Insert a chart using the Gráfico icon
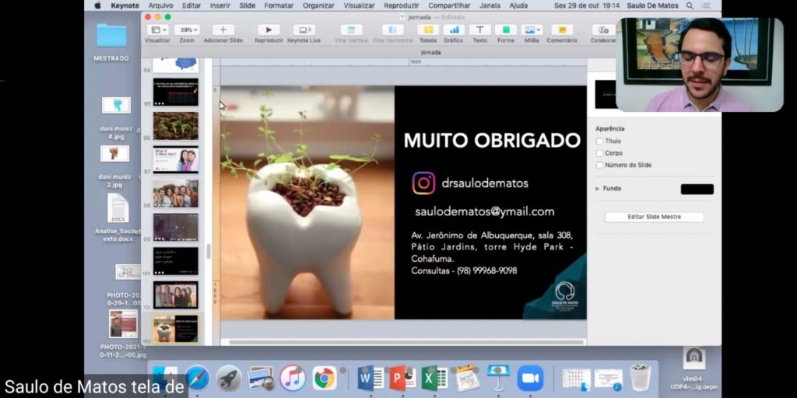797x398 pixels. coord(453,30)
